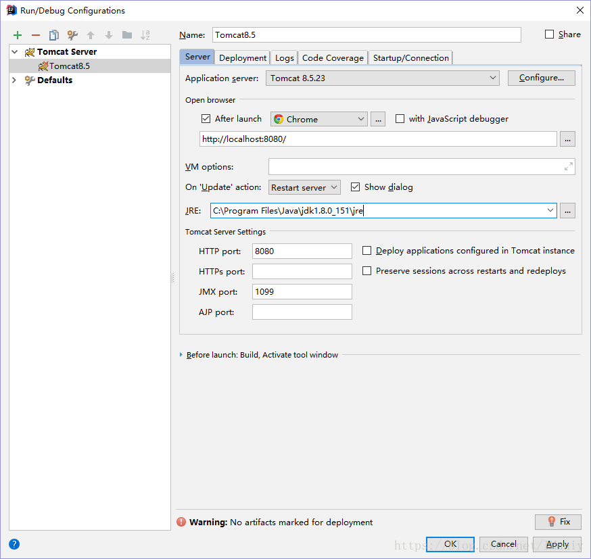The width and height of the screenshot is (591, 559).
Task: Click the Tomcat Server tree label
Action: [x=67, y=51]
